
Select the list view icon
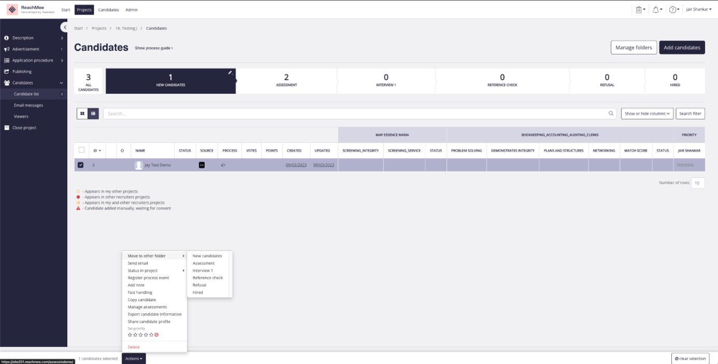click(x=93, y=114)
